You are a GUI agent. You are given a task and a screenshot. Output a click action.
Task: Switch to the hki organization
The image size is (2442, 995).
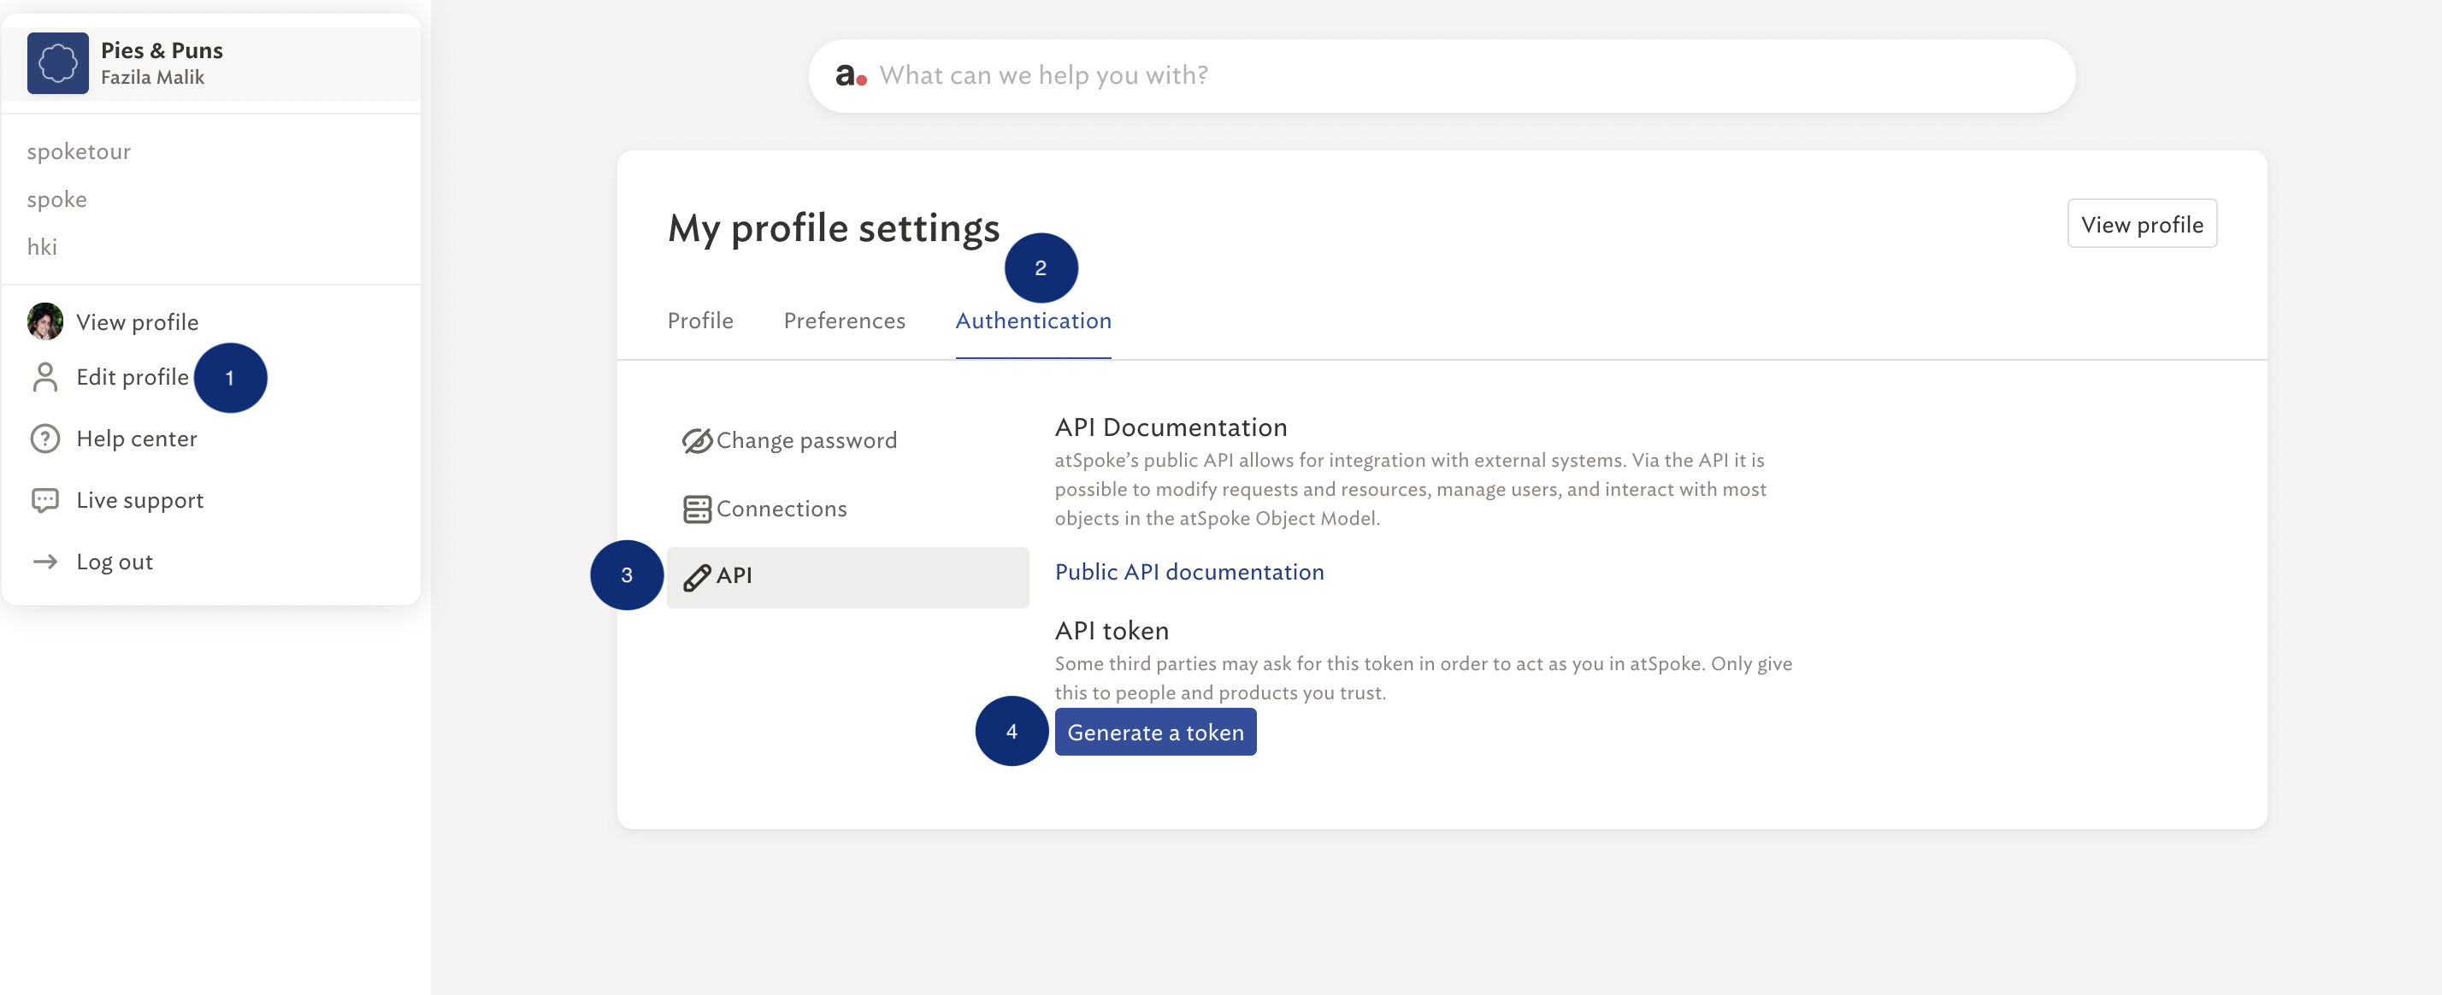pos(42,246)
